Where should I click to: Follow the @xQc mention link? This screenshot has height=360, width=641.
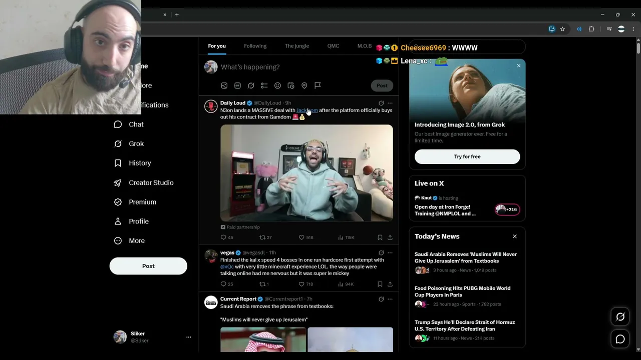(x=227, y=266)
